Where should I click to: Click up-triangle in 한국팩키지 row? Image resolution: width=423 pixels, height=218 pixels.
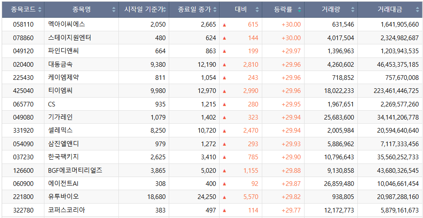(225, 157)
